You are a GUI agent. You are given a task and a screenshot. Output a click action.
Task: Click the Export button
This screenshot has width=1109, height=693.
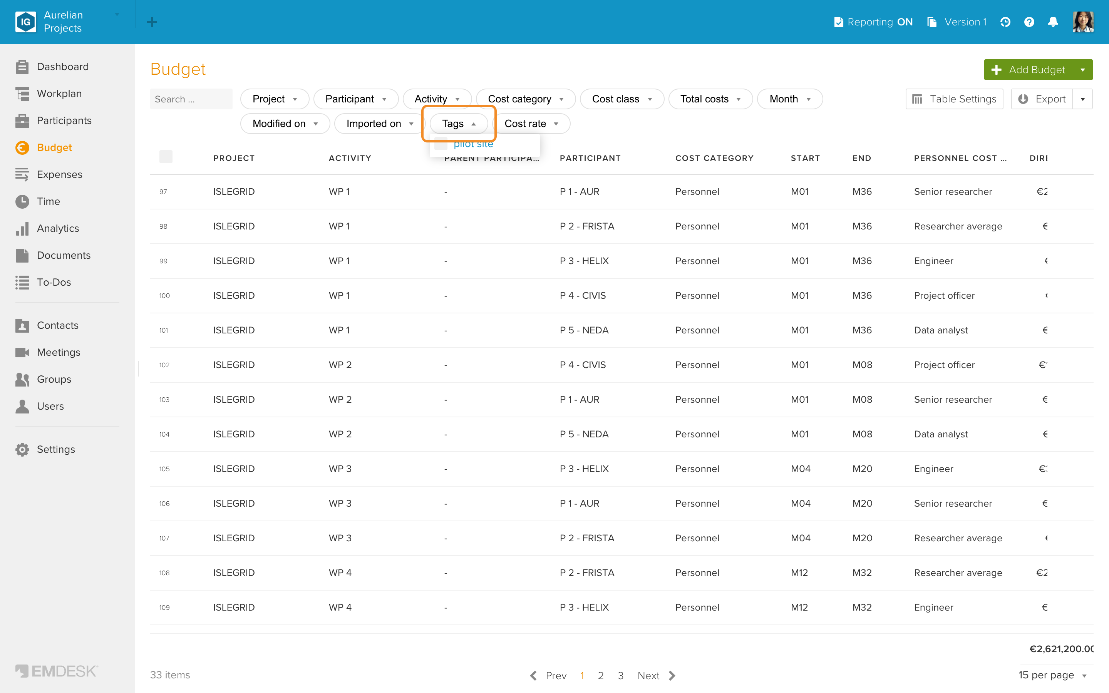coord(1042,99)
